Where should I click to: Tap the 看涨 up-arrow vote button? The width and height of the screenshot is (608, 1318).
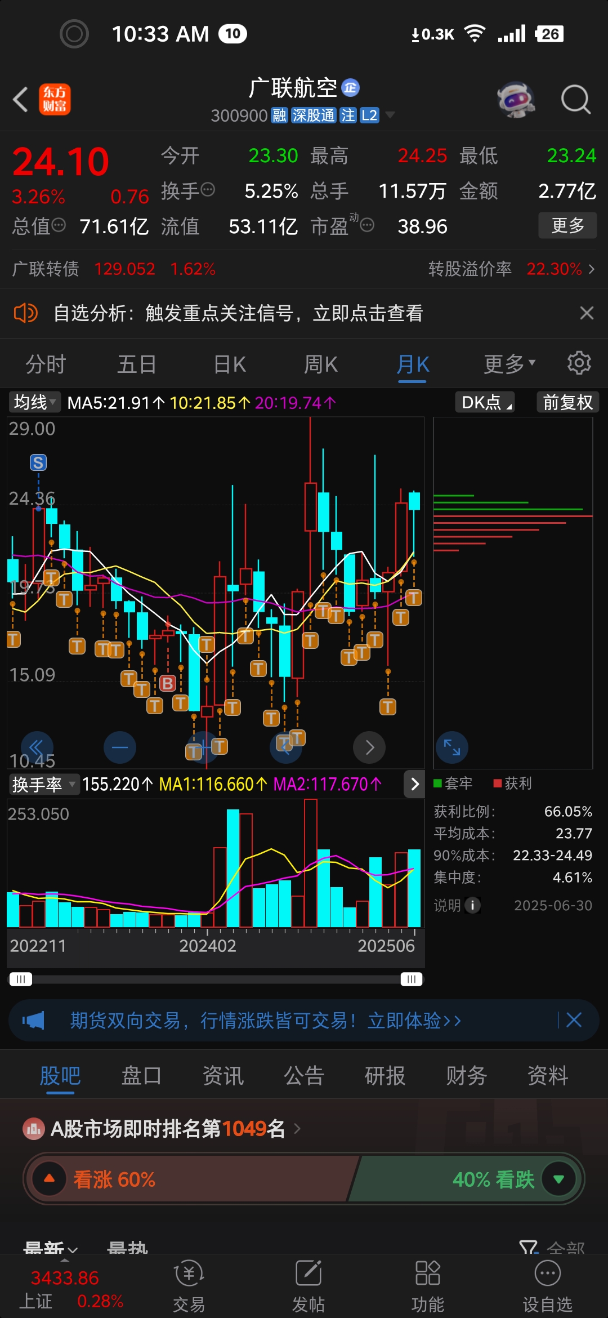(50, 1178)
